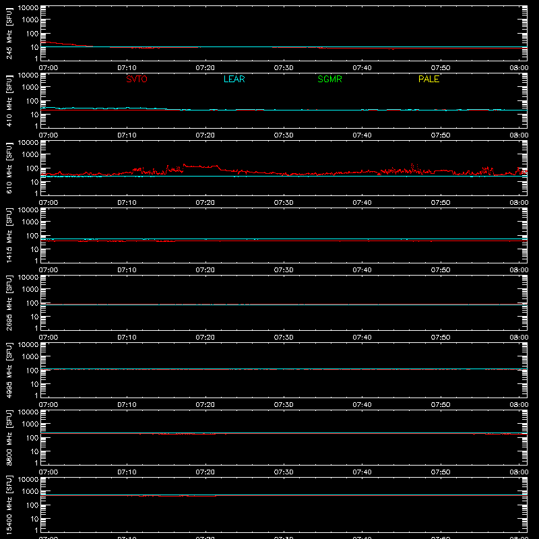539x539 pixels.
Task: Select the 245 MHz [SFU] axis title
Action: [9, 34]
